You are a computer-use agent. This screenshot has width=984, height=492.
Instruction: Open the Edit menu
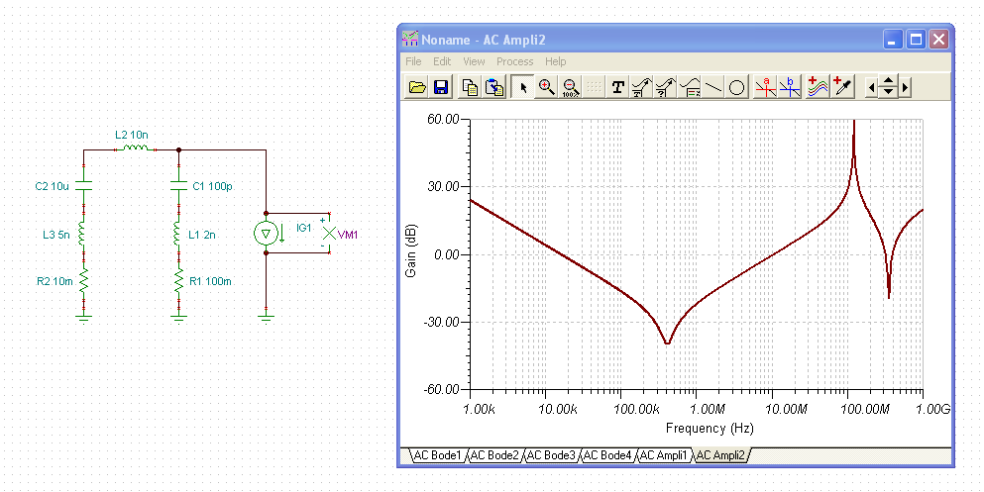click(442, 61)
